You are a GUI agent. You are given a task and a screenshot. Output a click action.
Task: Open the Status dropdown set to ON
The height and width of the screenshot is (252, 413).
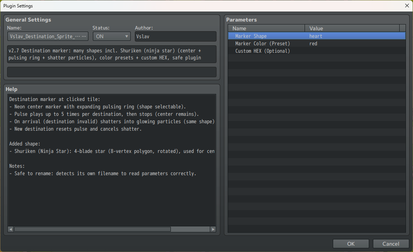point(111,36)
